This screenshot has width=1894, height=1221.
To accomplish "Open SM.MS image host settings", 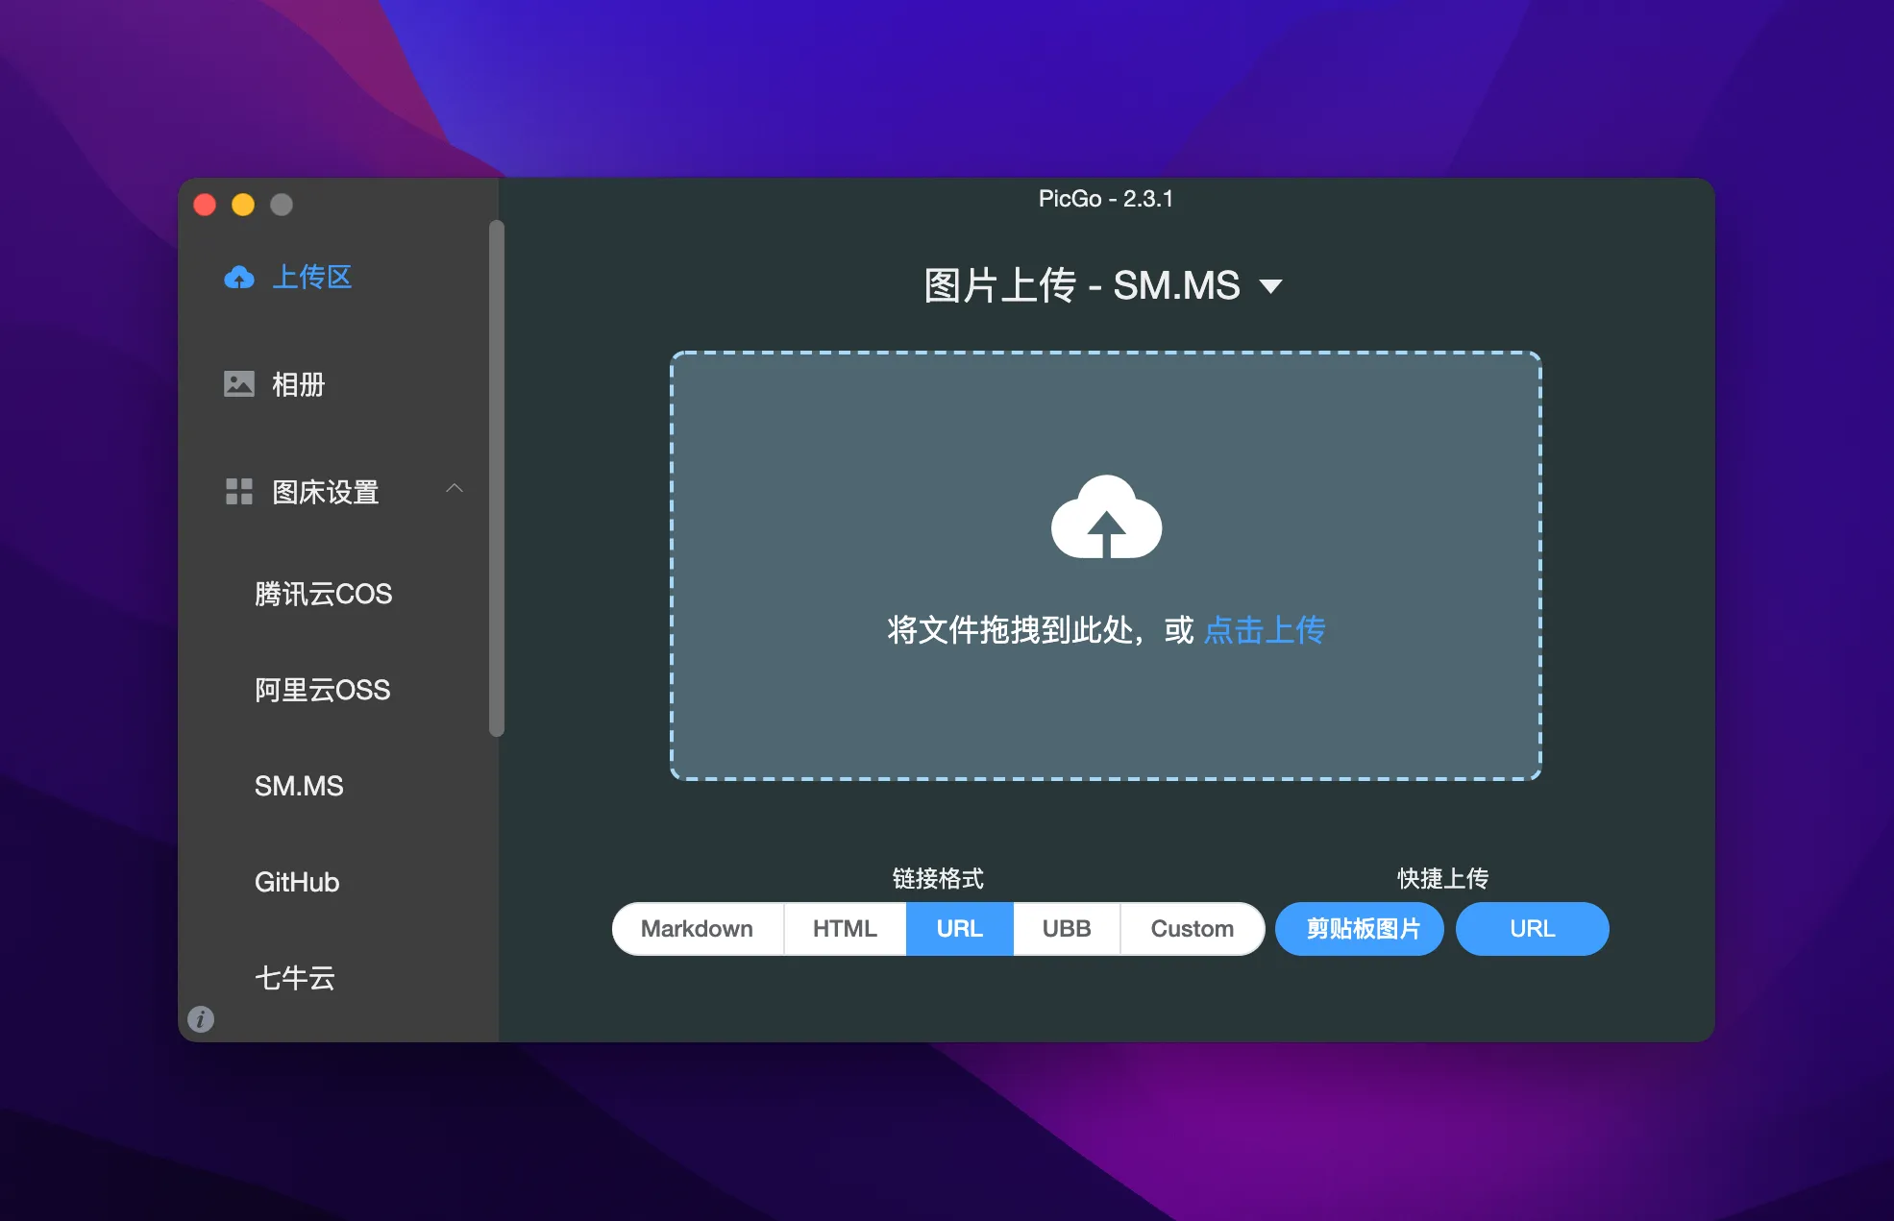I will click(x=299, y=786).
